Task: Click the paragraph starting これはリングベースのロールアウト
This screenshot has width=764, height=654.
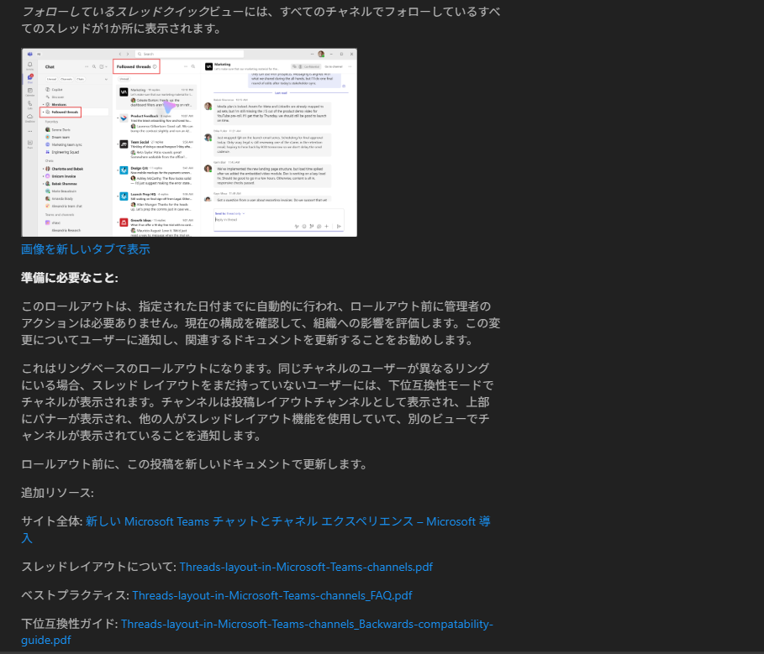Action: tap(257, 402)
